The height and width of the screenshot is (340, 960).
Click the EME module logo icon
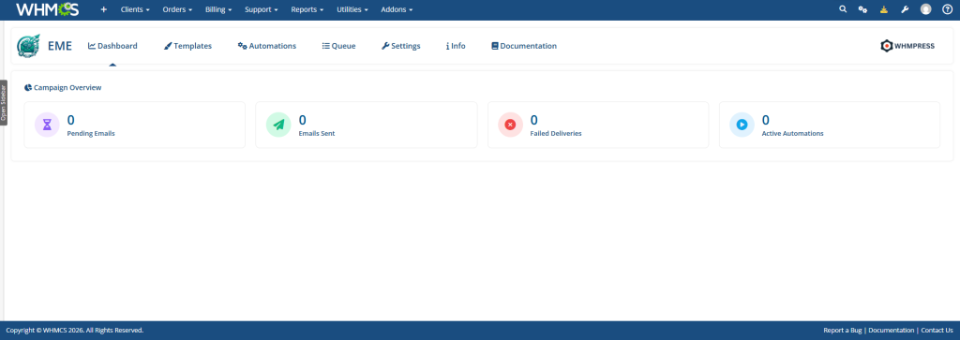[x=28, y=46]
